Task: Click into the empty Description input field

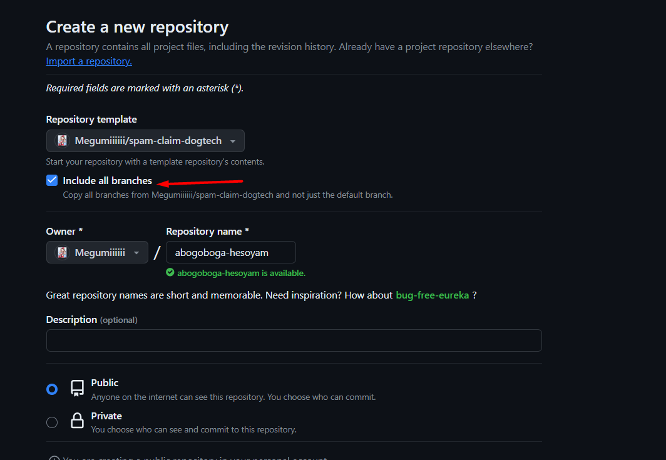Action: [x=294, y=340]
